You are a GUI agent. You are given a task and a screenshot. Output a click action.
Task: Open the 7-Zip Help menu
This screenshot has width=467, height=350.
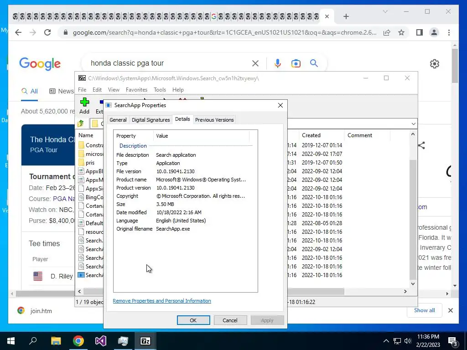click(x=178, y=90)
